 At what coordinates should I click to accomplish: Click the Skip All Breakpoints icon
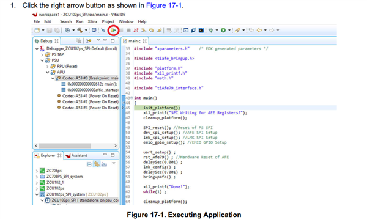tap(103, 30)
